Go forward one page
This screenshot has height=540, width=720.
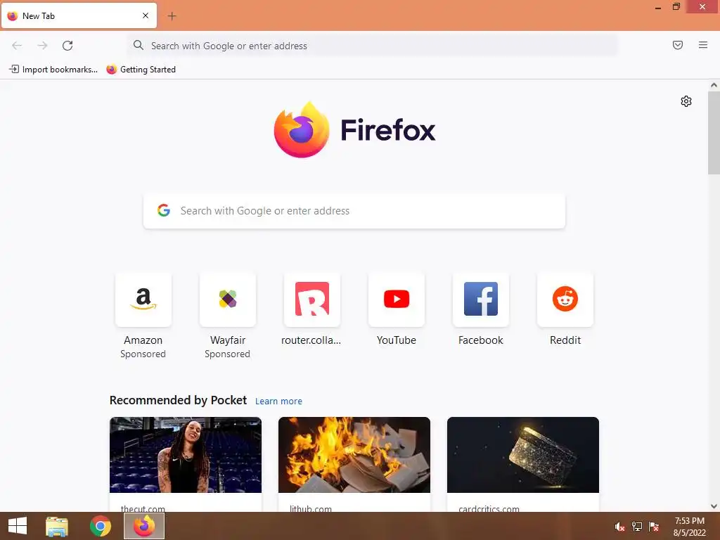point(42,46)
